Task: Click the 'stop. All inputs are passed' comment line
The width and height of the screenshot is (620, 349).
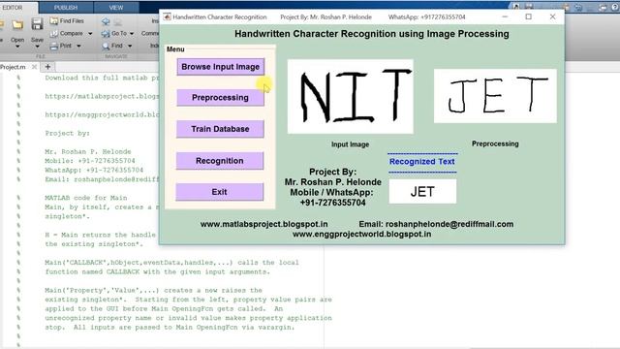Action: tap(170, 328)
